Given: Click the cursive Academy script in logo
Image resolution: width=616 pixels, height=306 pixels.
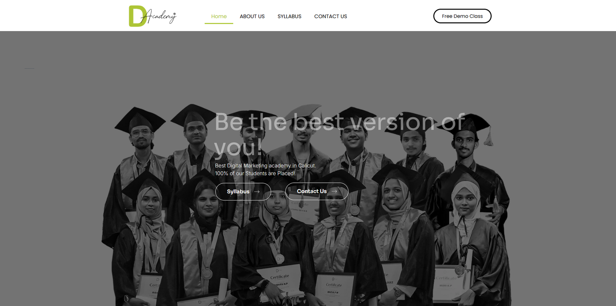Looking at the screenshot, I should pyautogui.click(x=161, y=16).
